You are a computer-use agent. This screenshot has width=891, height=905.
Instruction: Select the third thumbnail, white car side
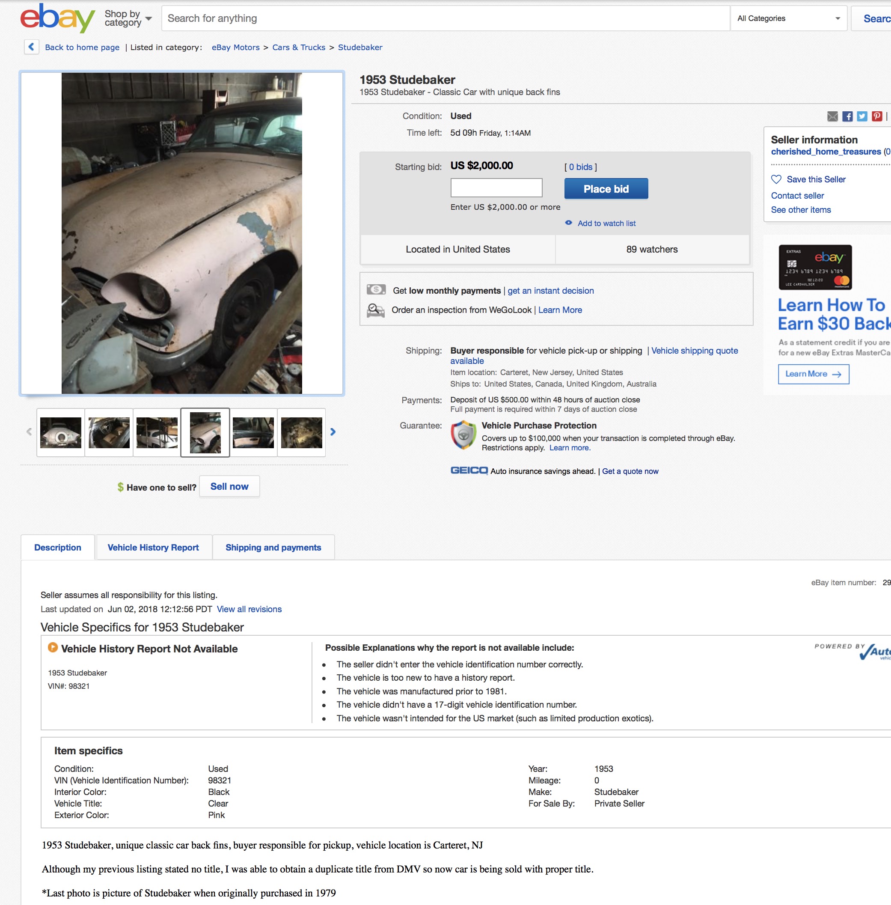point(157,432)
